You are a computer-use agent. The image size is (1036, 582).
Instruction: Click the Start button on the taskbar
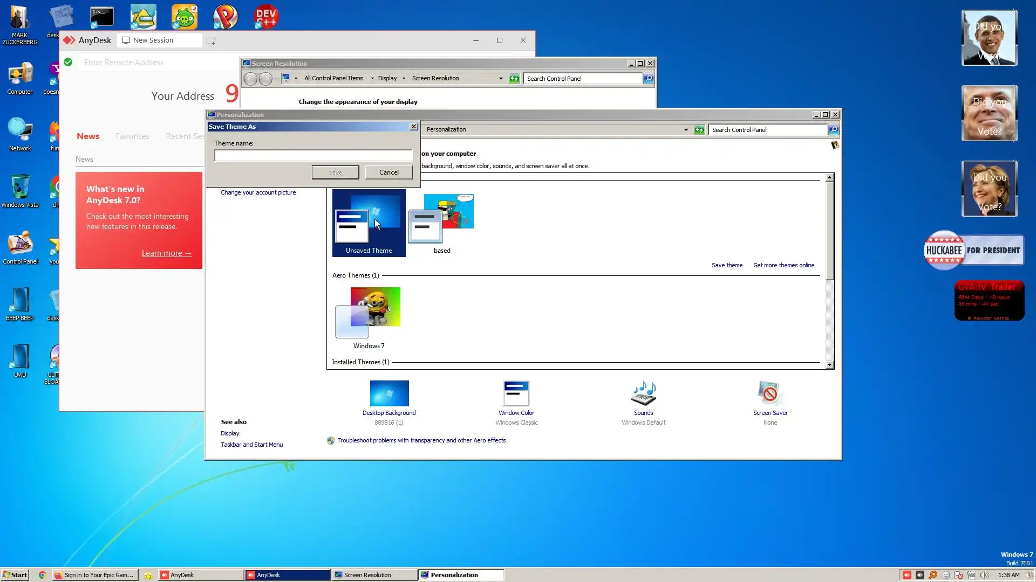[15, 575]
